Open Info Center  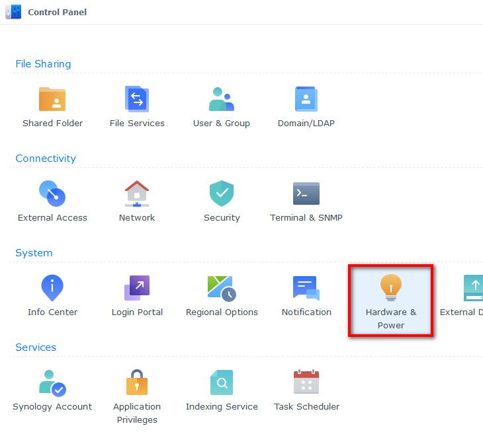click(52, 295)
